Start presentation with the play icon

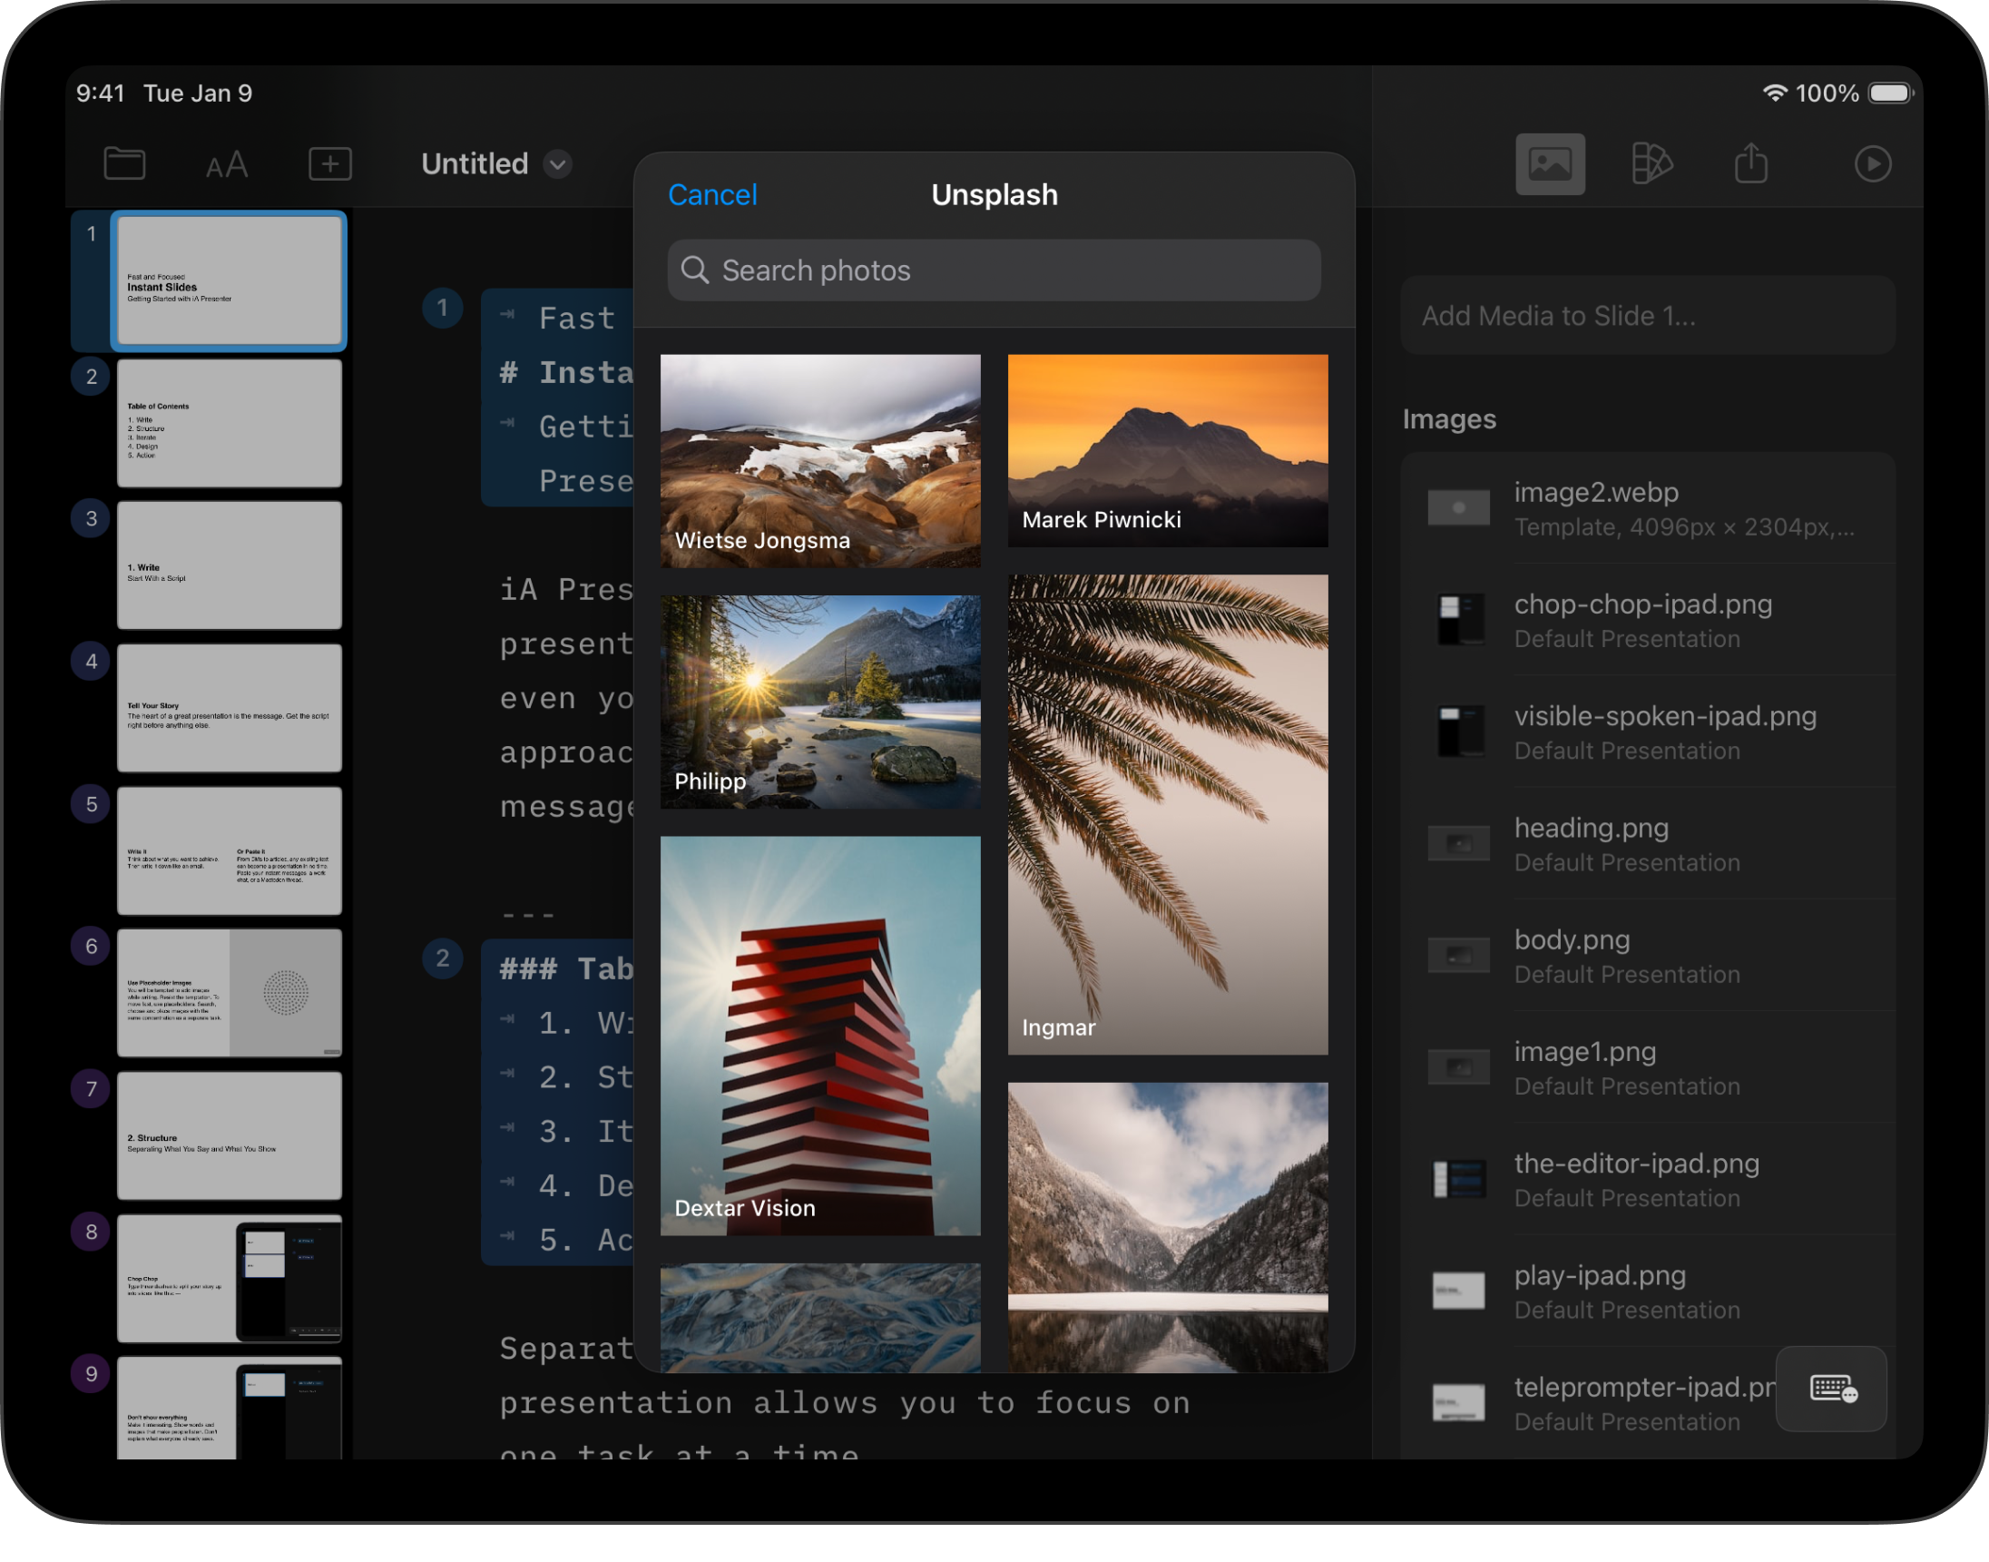(x=1871, y=163)
